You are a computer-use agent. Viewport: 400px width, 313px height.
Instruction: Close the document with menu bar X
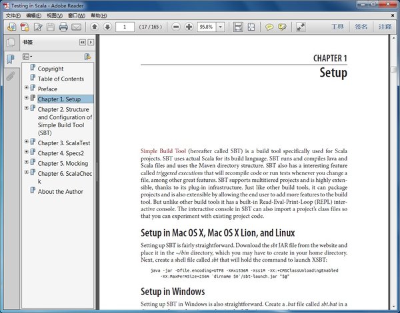393,15
